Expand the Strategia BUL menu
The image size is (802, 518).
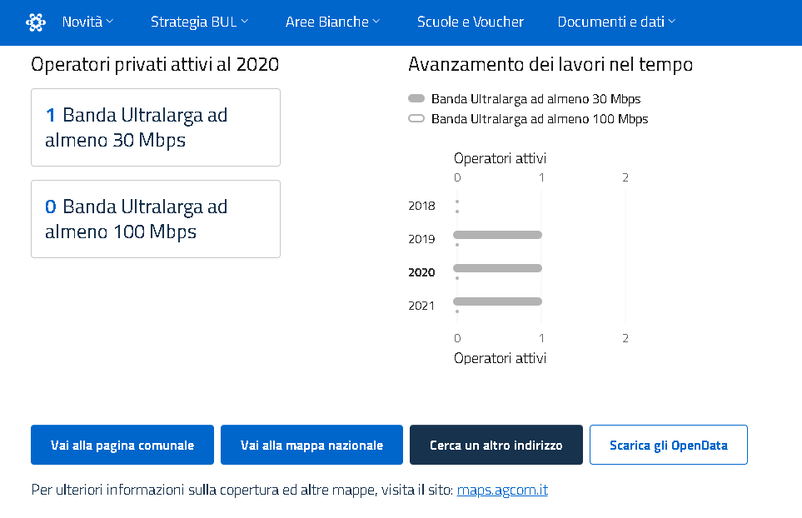pos(199,22)
